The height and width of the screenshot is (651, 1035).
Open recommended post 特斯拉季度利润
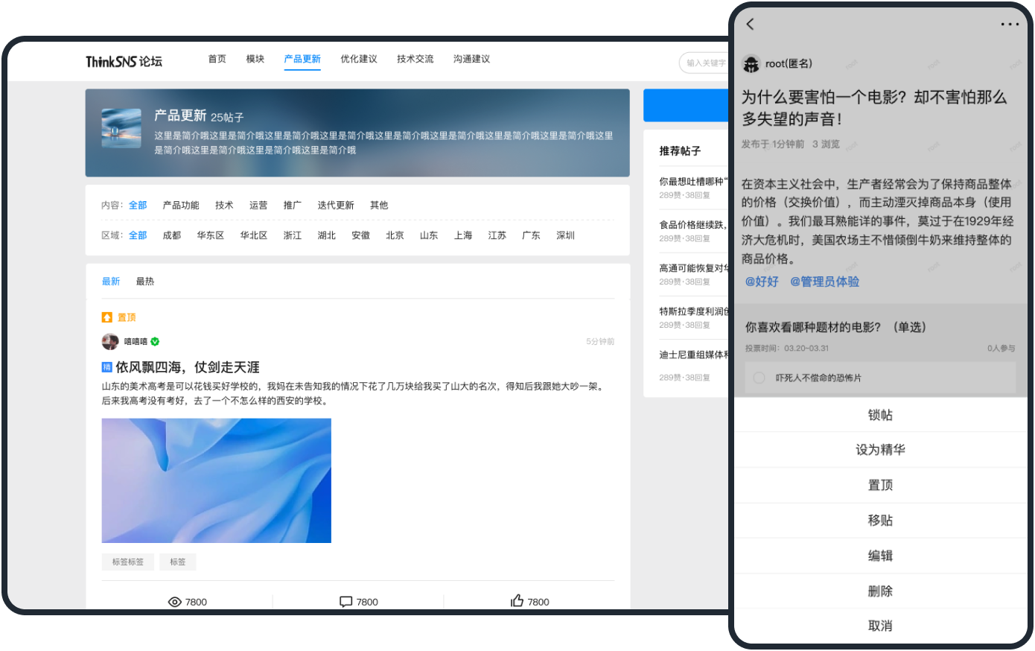pyautogui.click(x=693, y=311)
